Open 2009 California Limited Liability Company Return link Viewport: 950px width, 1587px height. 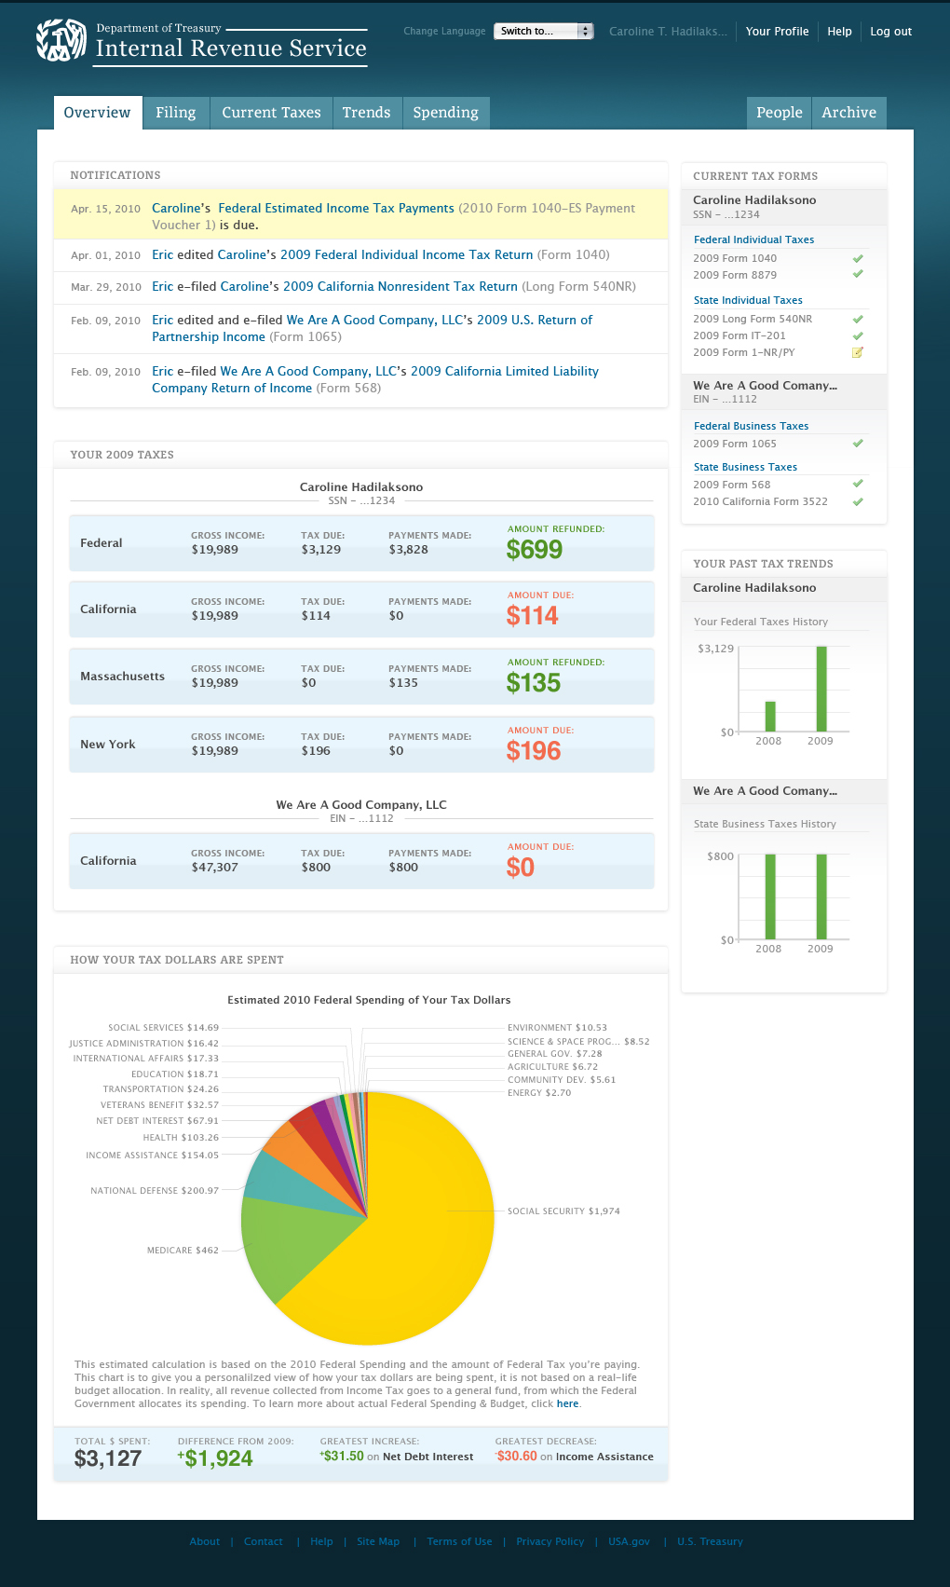coord(375,379)
